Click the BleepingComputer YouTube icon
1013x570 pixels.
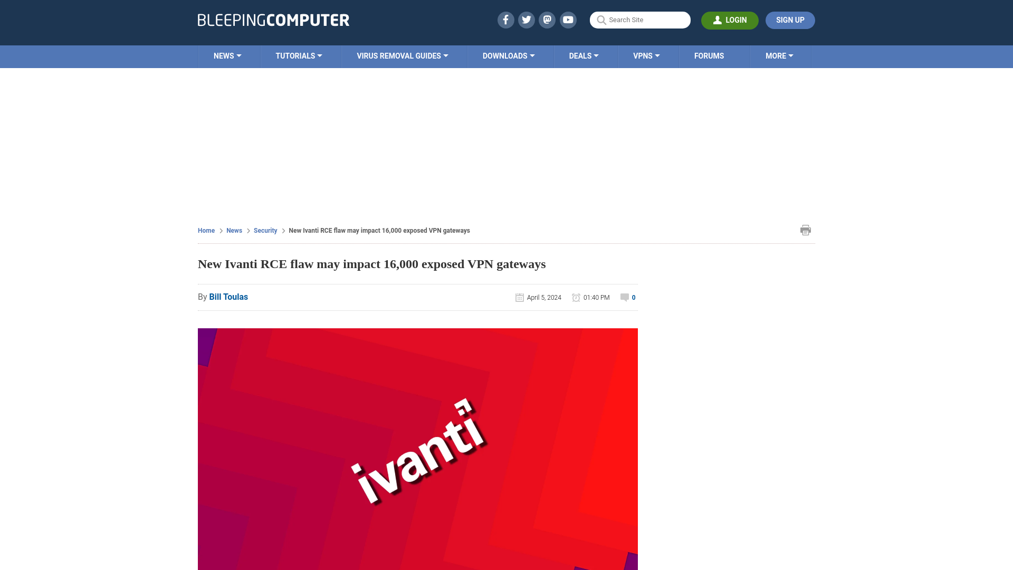[x=568, y=20]
